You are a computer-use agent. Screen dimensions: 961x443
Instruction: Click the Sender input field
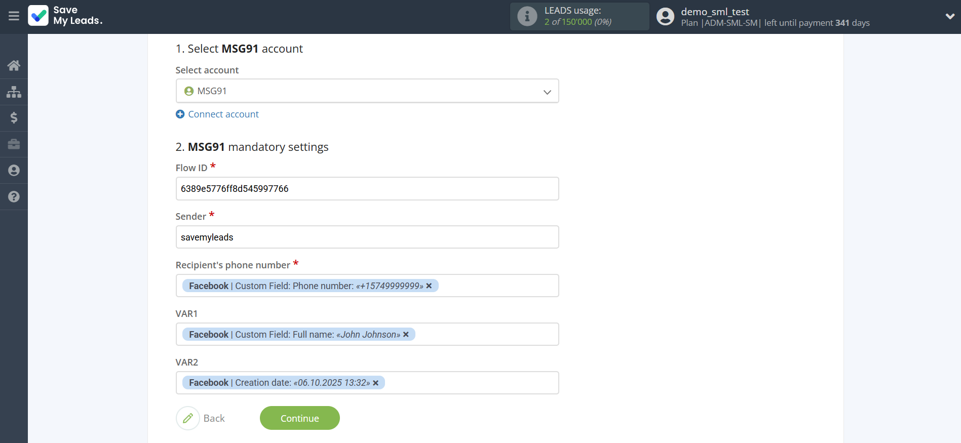pos(367,237)
